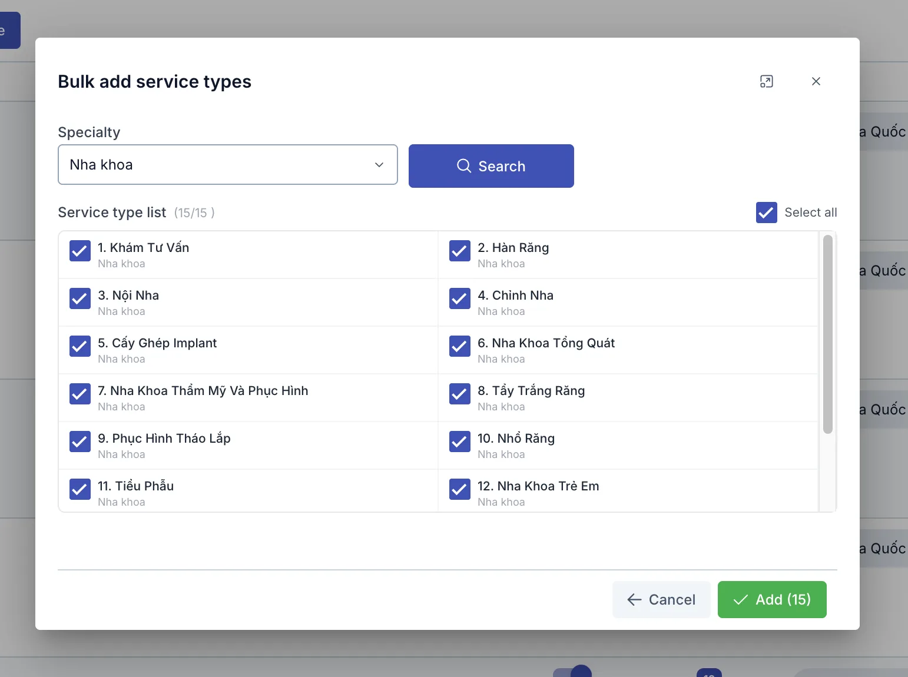The width and height of the screenshot is (908, 677).
Task: Uncheck the Khám Tư Vấn checkbox
Action: [x=80, y=251]
